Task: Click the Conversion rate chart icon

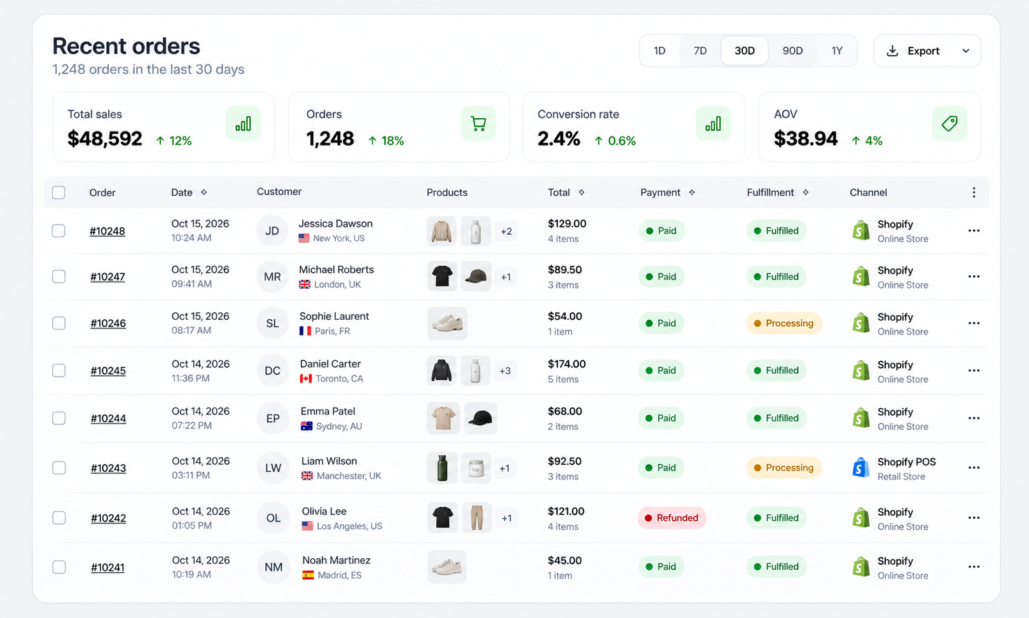Action: (713, 123)
